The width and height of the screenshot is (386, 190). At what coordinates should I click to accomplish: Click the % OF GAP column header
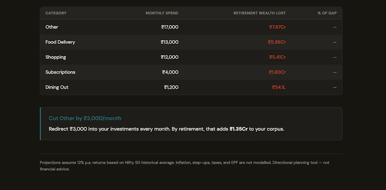click(327, 13)
